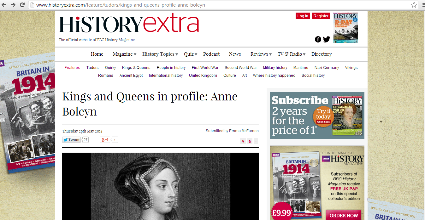Click the browser back arrow
425x220 pixels.
pyautogui.click(x=4, y=5)
